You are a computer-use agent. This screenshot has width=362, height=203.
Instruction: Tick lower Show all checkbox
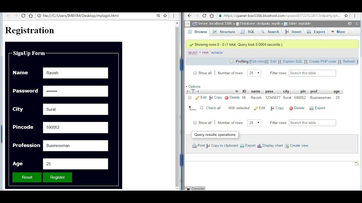tap(195, 123)
